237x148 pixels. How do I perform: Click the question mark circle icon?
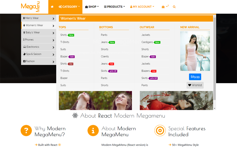point(26,131)
